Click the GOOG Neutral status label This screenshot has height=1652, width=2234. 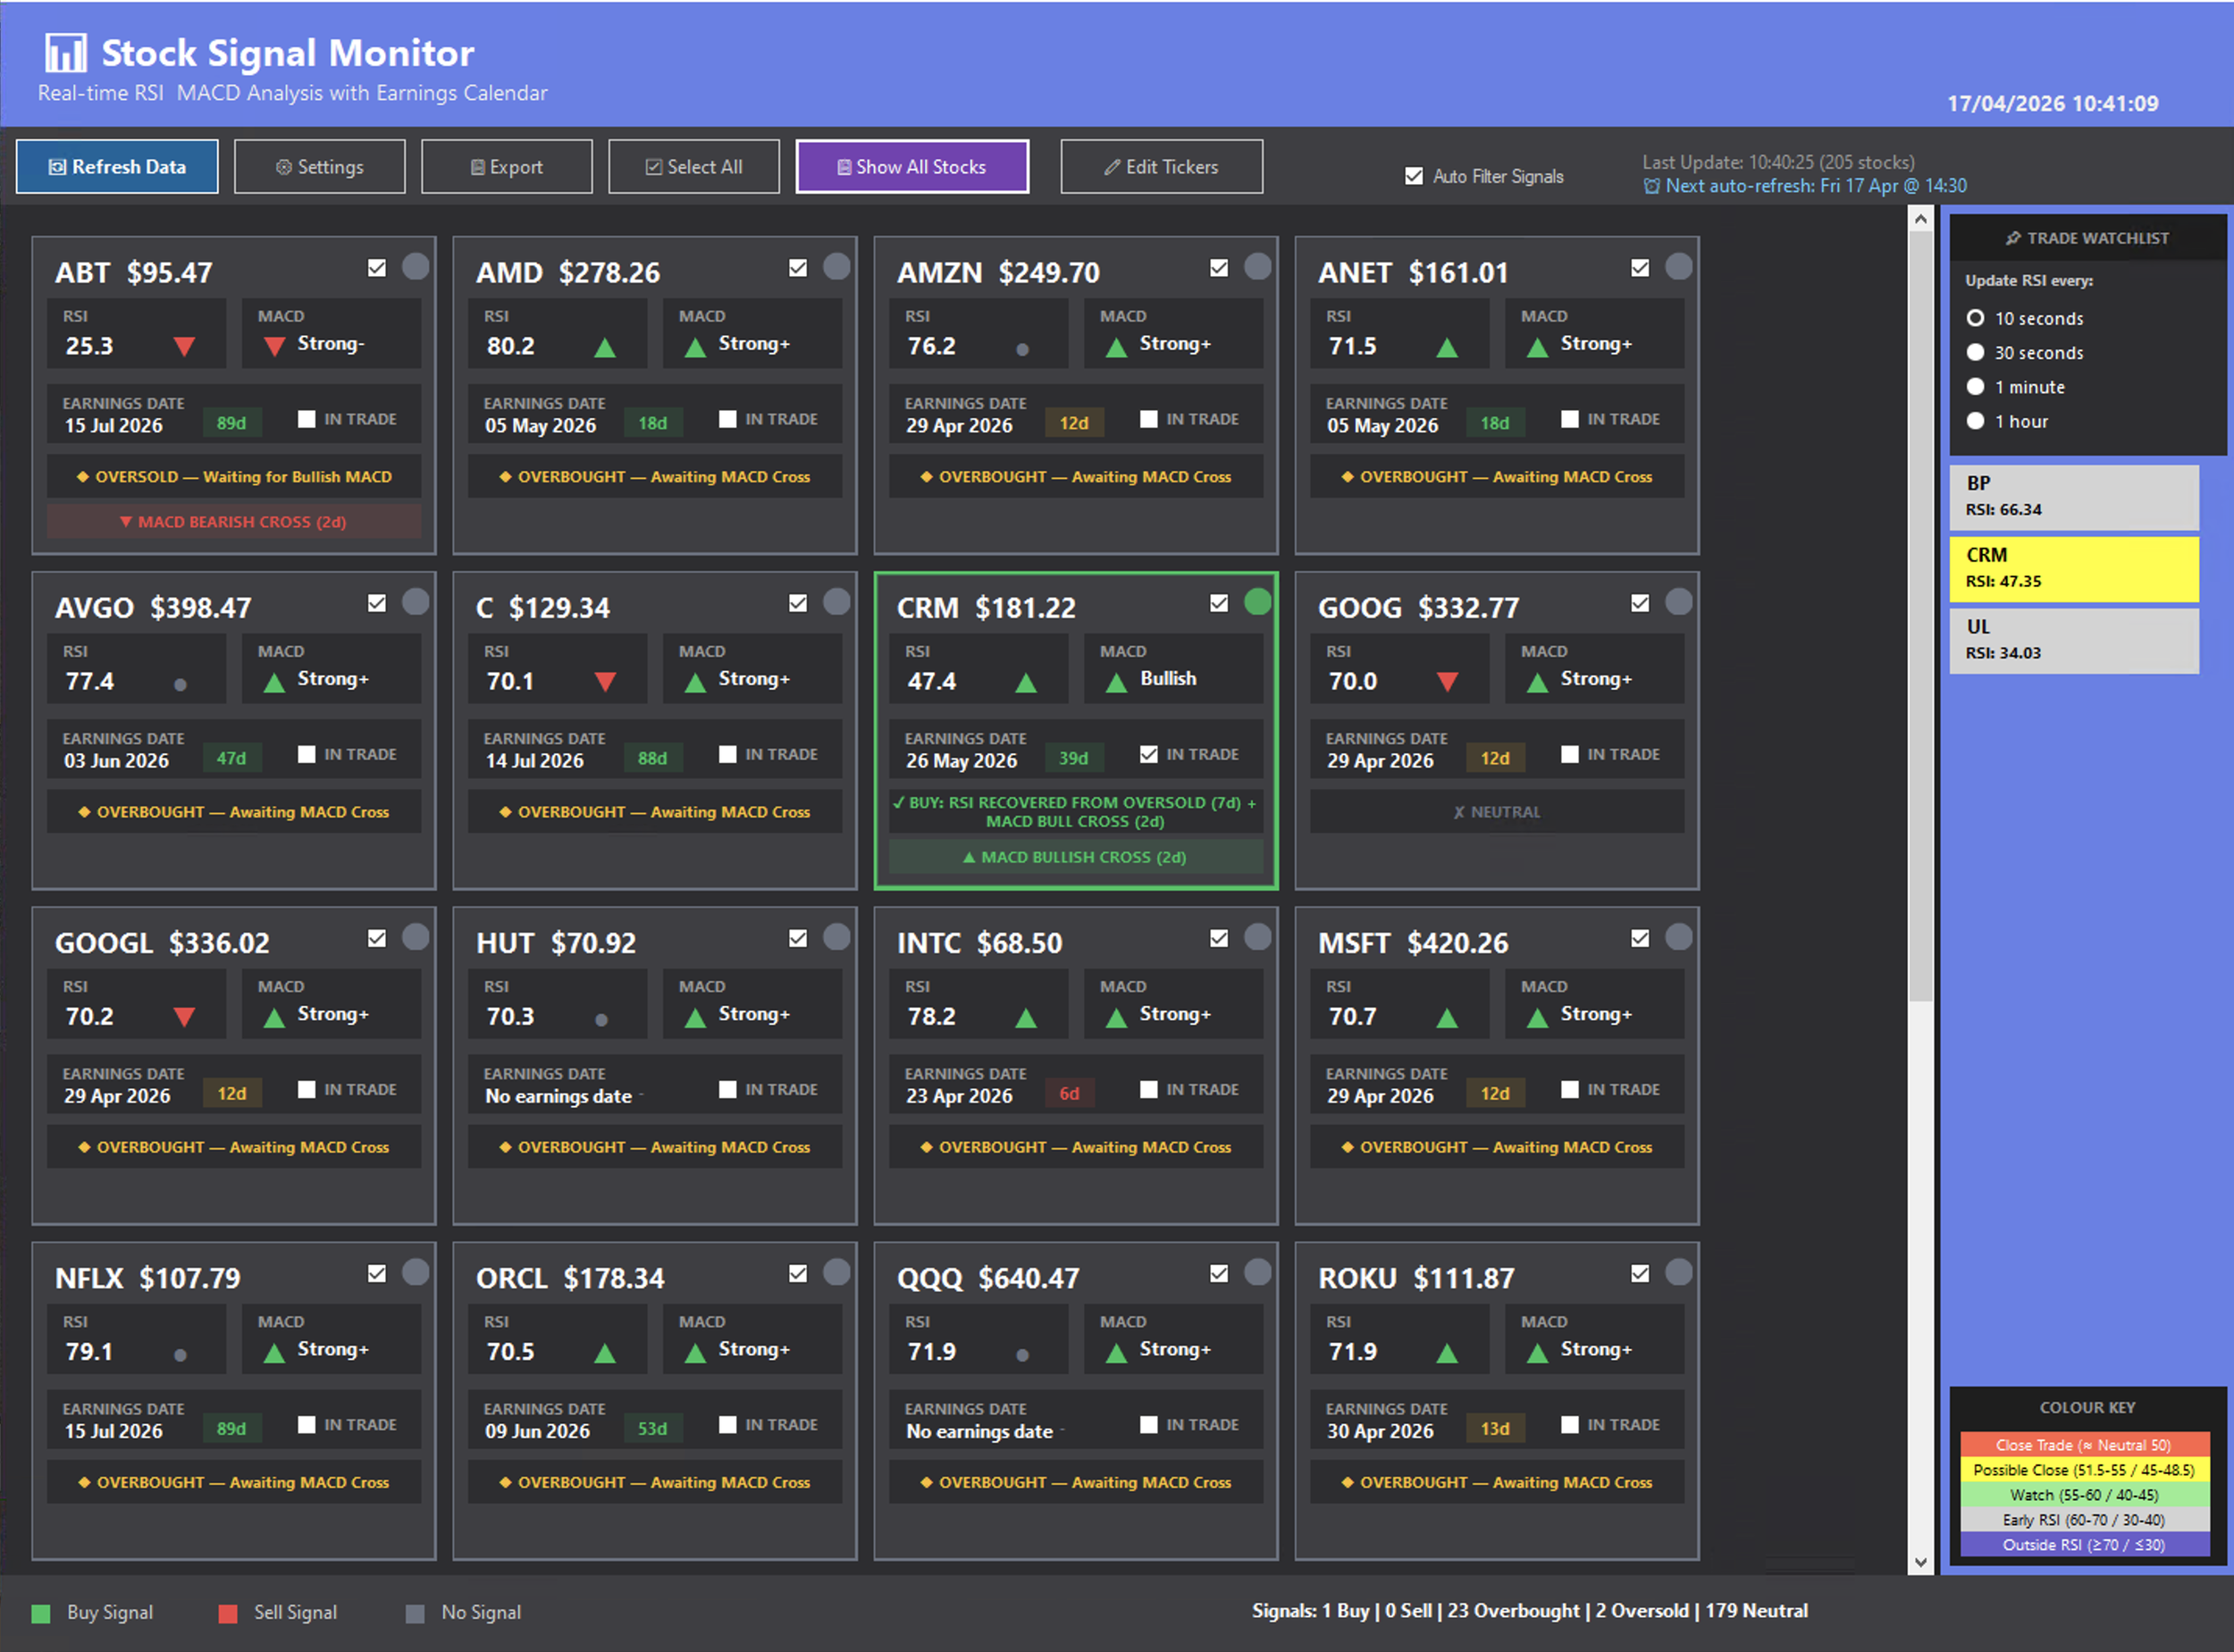[1496, 811]
